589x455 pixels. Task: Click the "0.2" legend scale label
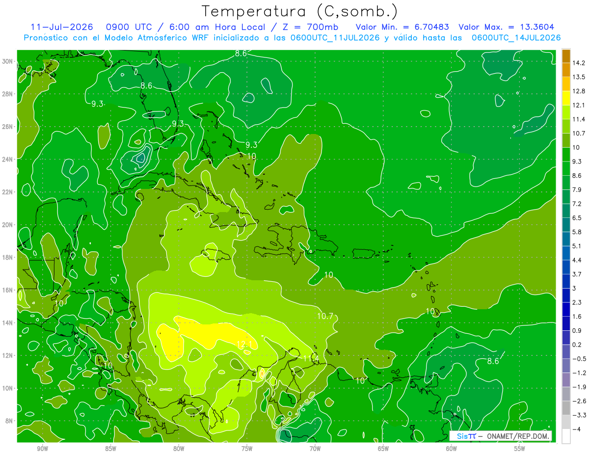577,345
